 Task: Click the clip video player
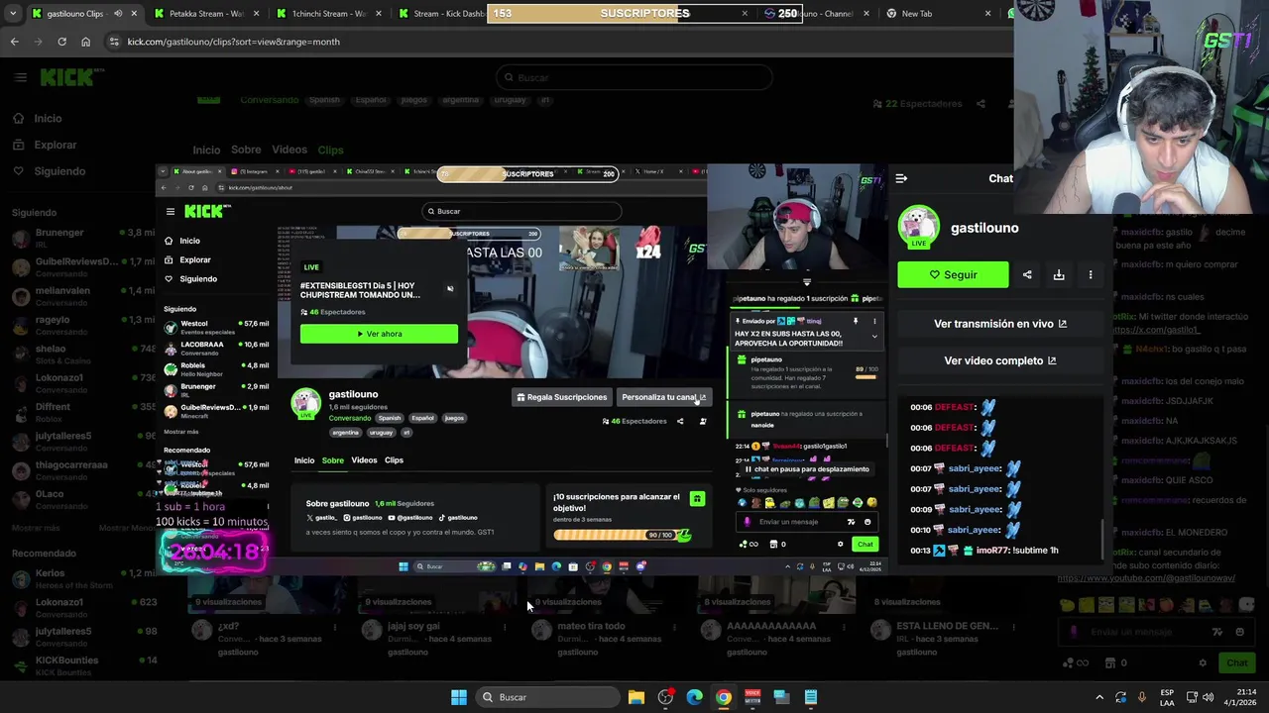pyautogui.click(x=520, y=368)
